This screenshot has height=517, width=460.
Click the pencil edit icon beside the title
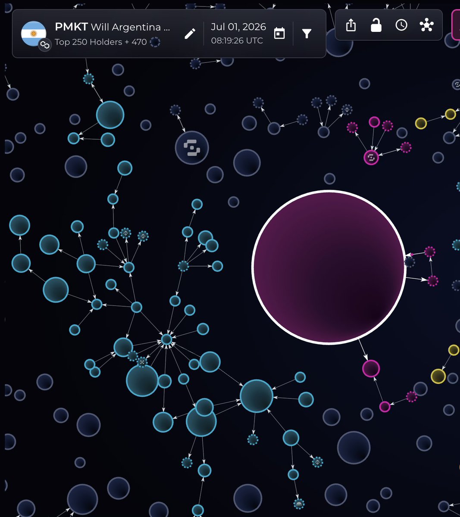coord(190,34)
